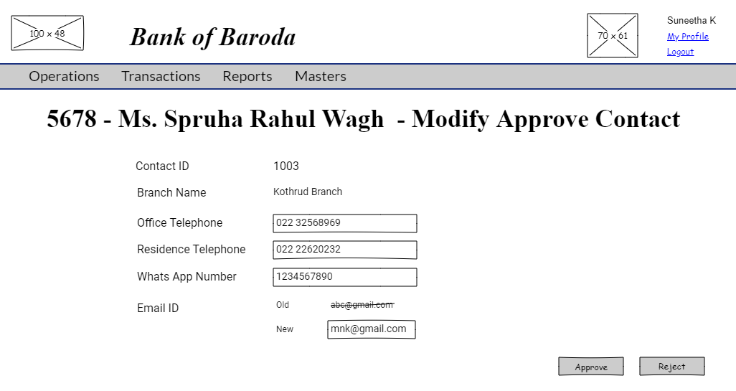Viewport: 736px width, 391px height.
Task: Select the Reports menu item
Action: point(247,76)
